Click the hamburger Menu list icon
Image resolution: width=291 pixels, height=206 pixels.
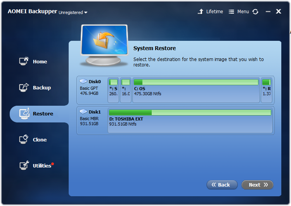(231, 12)
